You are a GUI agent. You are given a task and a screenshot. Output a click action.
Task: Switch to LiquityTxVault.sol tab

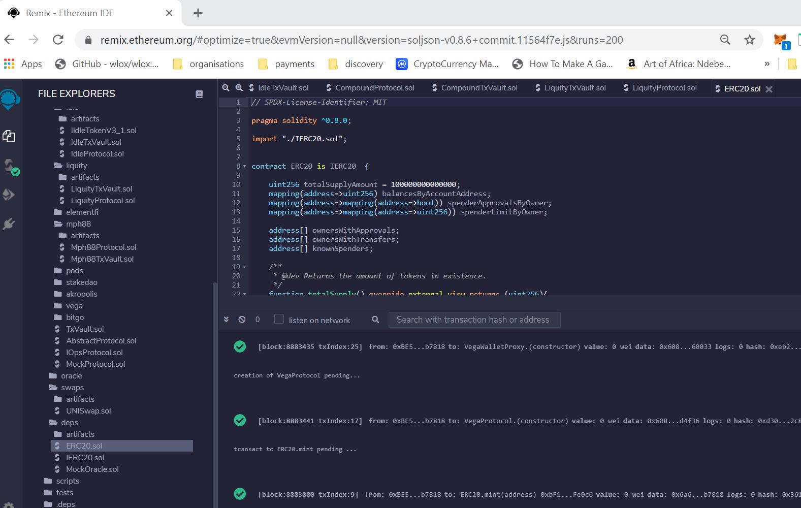[x=570, y=88]
